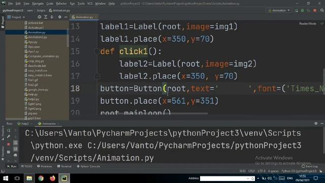Screen dimensions: 325x183
Task: Click the editor horizontal scrollbar
Action: tap(154, 113)
